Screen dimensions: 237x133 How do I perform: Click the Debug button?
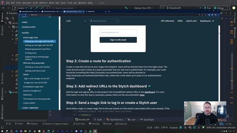[x=218, y=8]
